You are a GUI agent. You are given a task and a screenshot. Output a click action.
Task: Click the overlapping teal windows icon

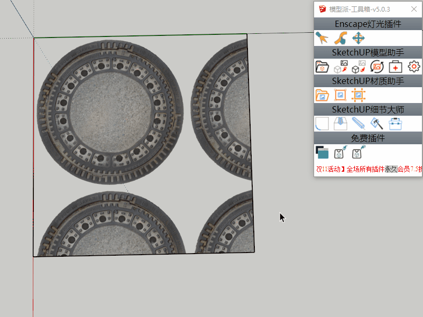[x=321, y=153]
